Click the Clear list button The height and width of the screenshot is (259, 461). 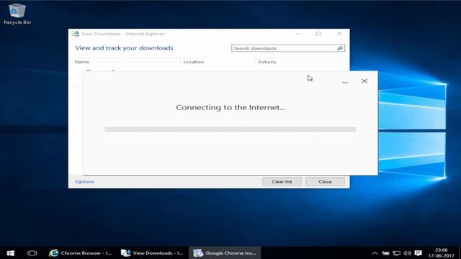tap(282, 181)
